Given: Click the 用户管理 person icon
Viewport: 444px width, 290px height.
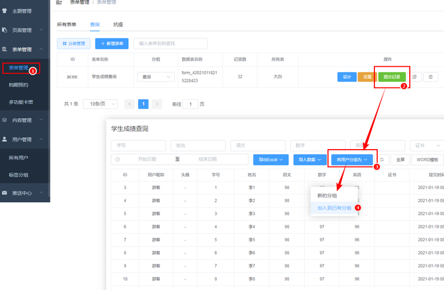Looking at the screenshot, I should (x=5, y=139).
